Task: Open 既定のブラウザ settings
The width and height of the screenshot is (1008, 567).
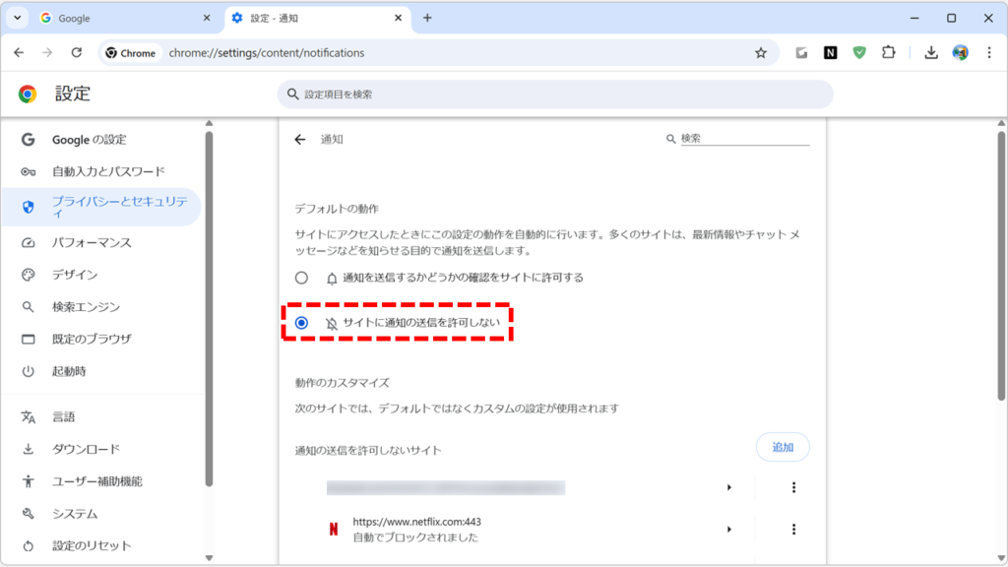Action: point(101,339)
